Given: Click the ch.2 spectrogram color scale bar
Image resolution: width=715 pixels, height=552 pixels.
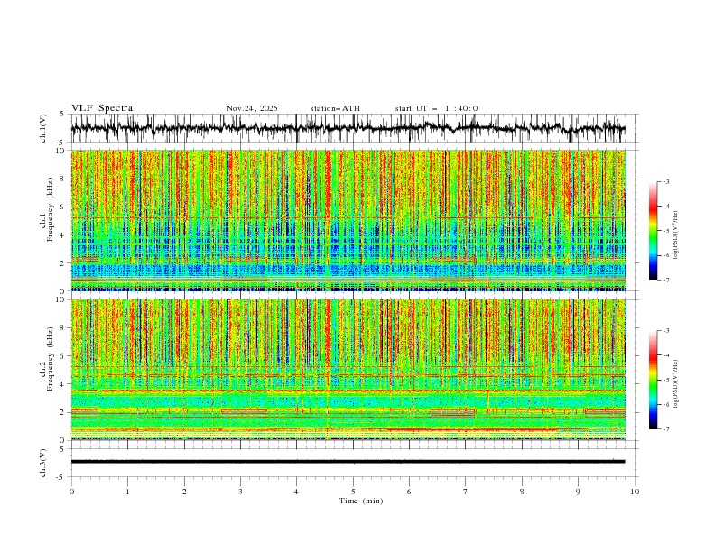Looking at the screenshot, I should point(654,380).
